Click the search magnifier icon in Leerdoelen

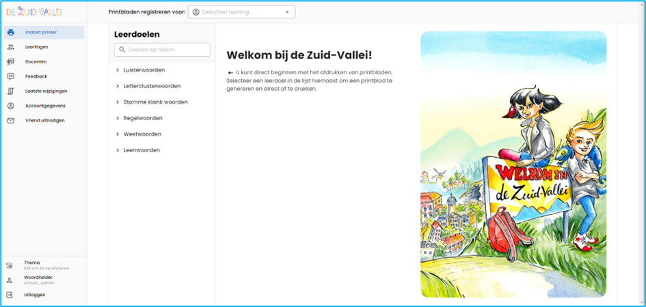tap(122, 50)
